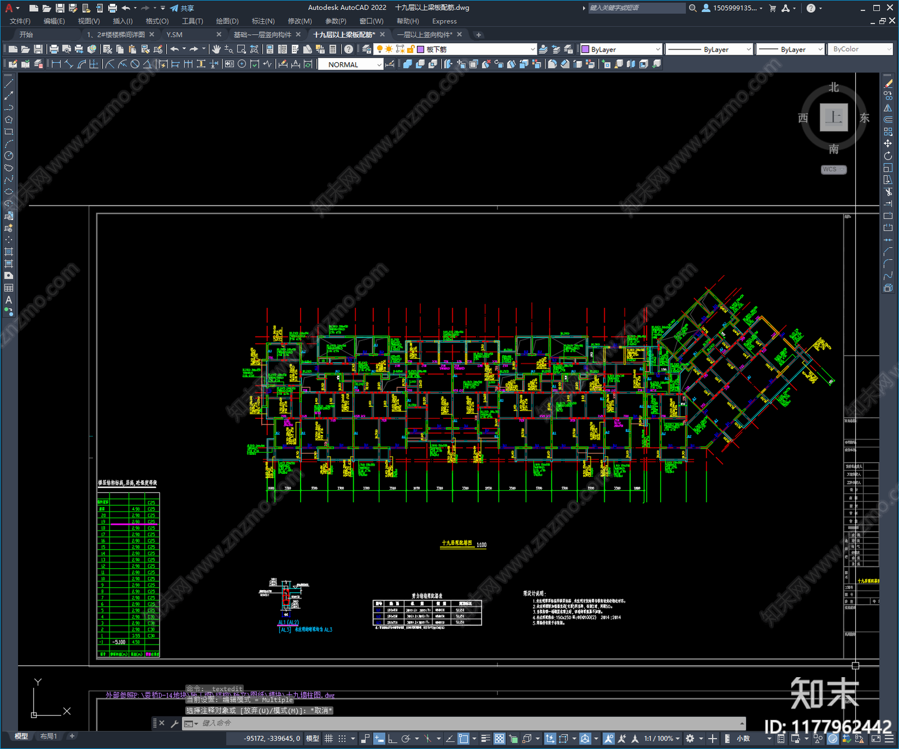This screenshot has height=749, width=899.
Task: Select the Circle tool in the left toolbar
Action: (8, 156)
